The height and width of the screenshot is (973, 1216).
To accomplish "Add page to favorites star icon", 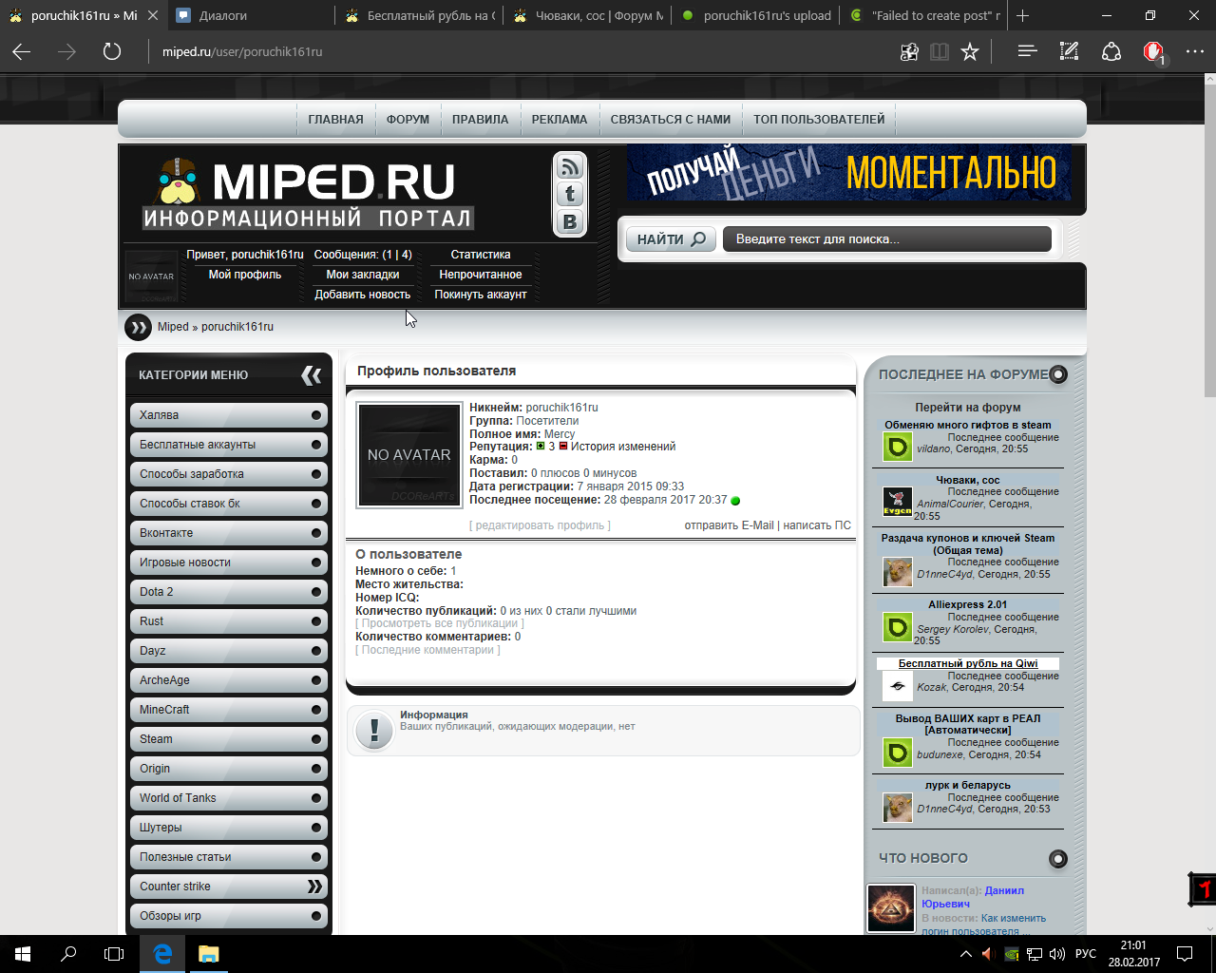I will point(970,51).
